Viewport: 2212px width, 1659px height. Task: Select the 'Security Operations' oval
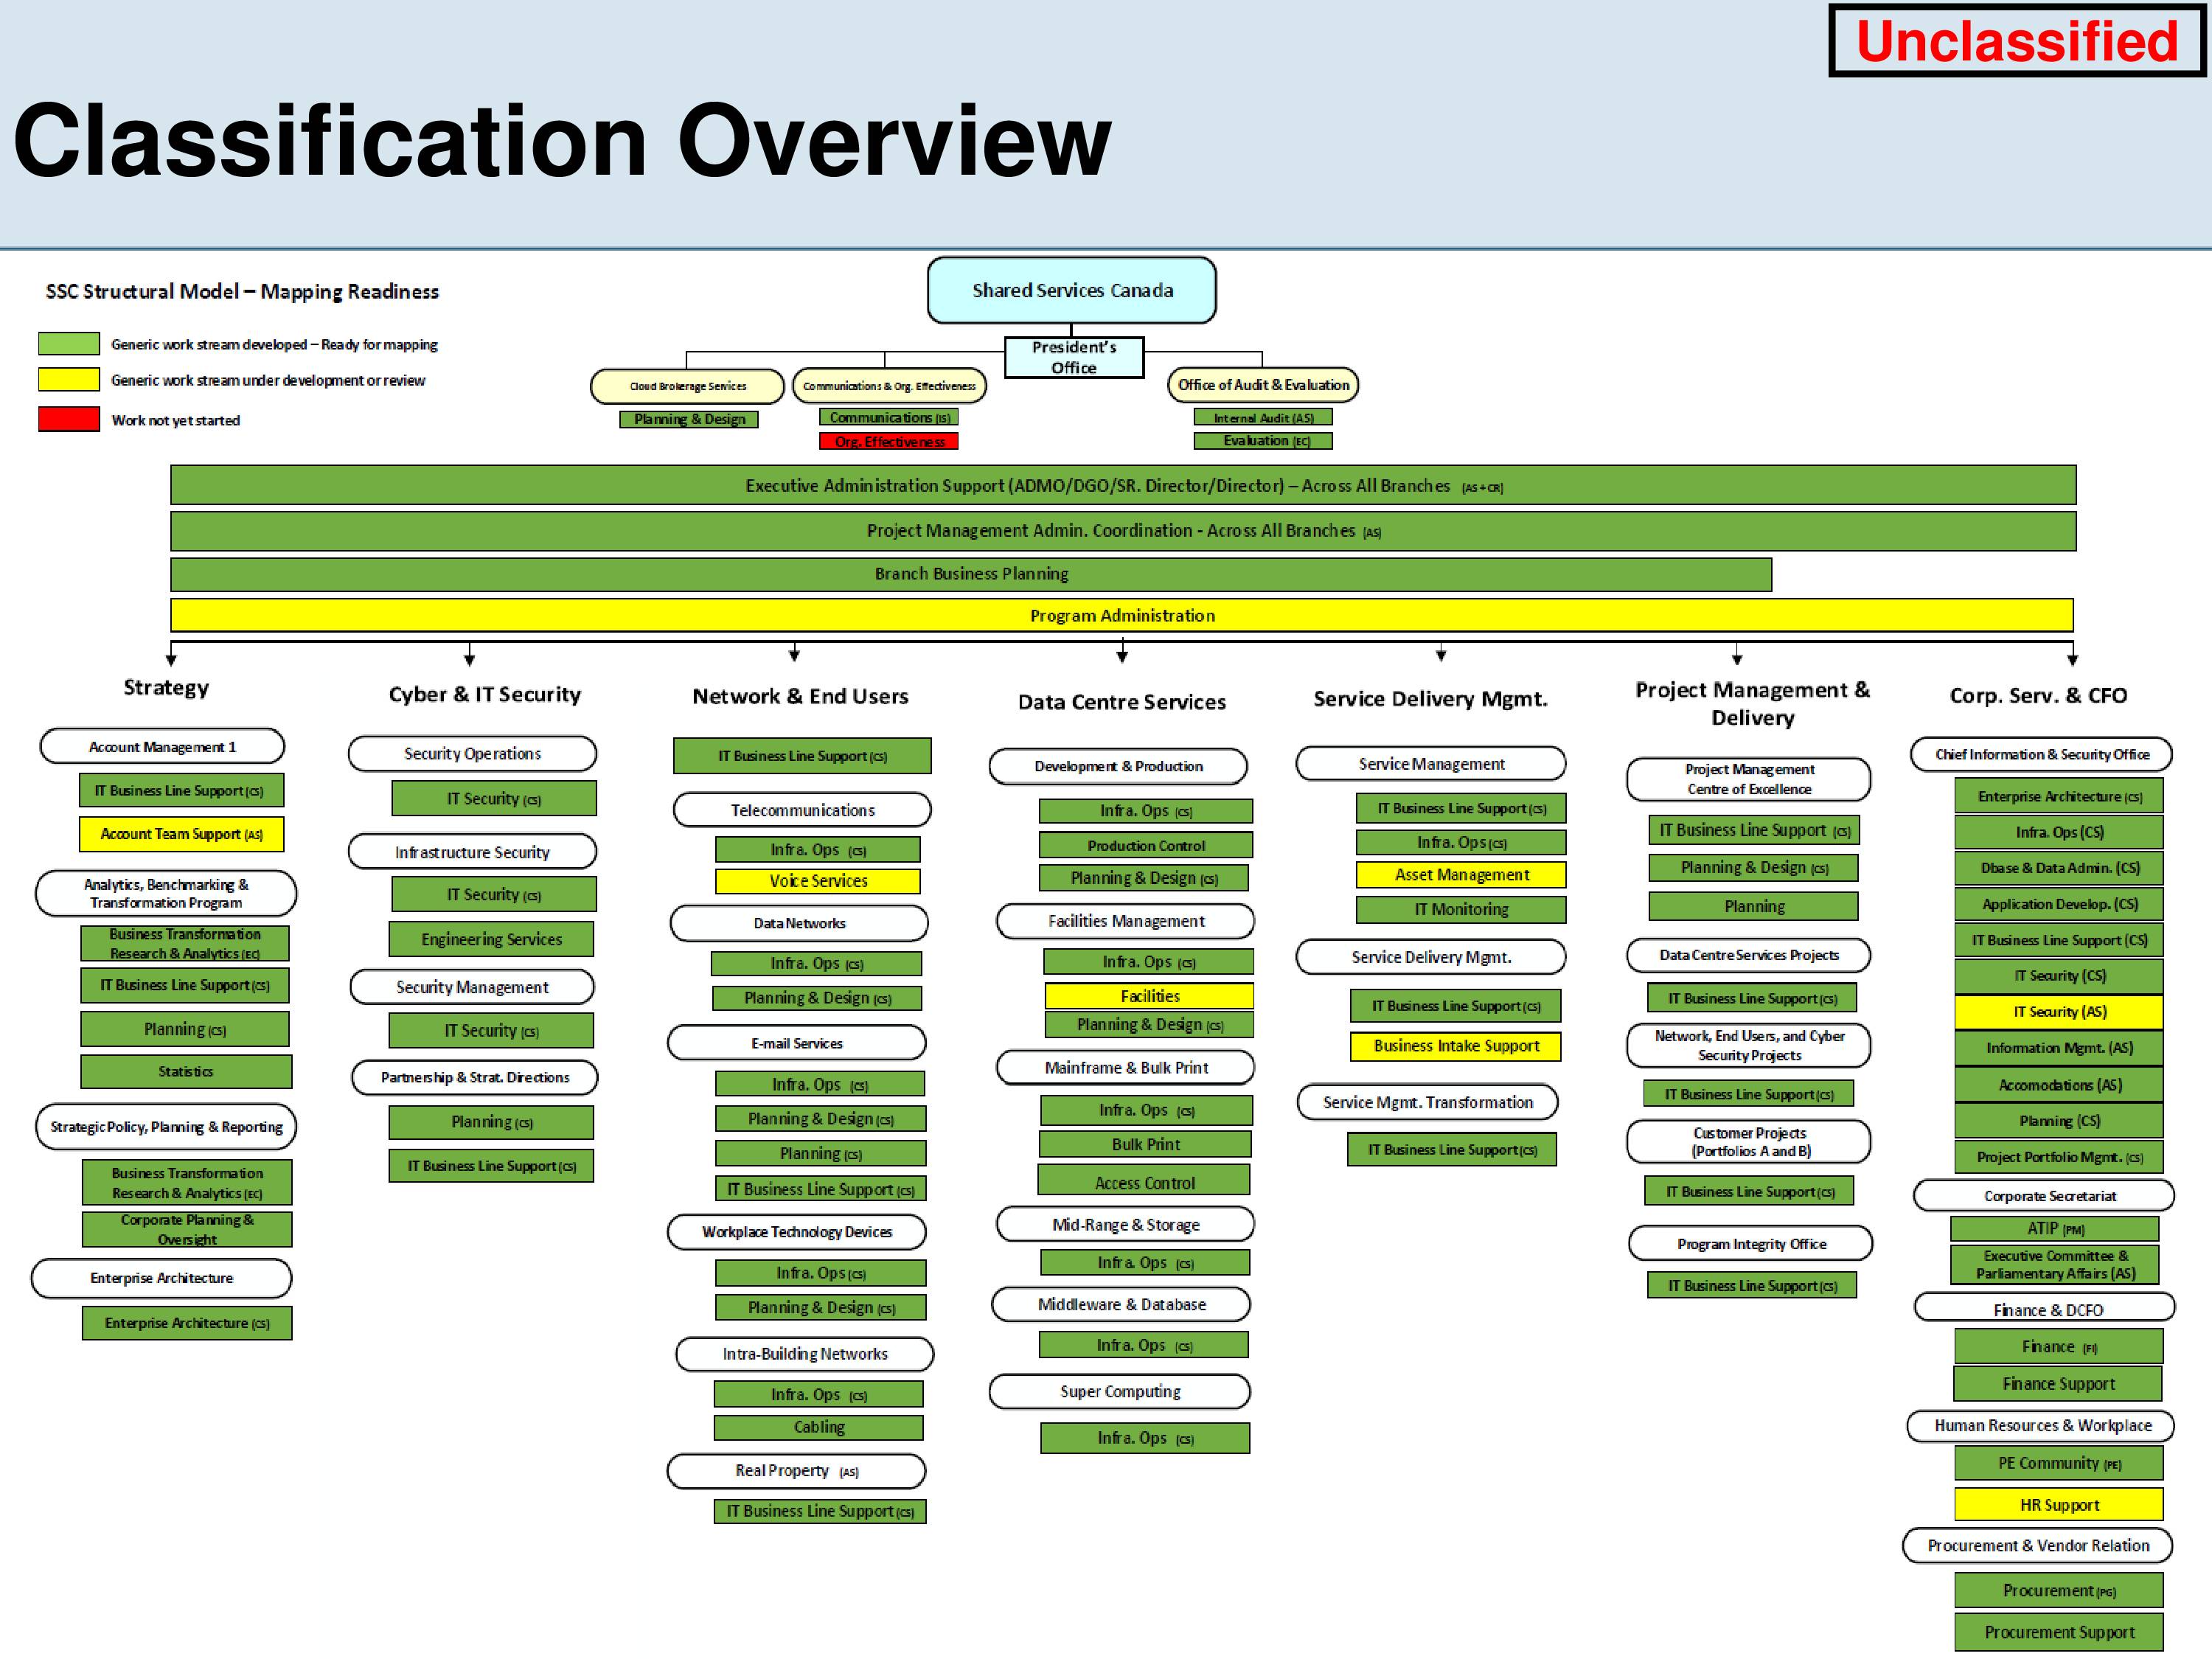point(472,754)
